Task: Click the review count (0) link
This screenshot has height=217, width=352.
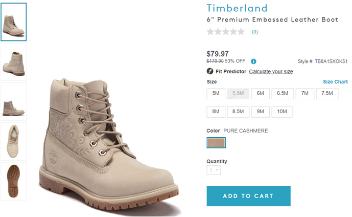Action: [254, 32]
